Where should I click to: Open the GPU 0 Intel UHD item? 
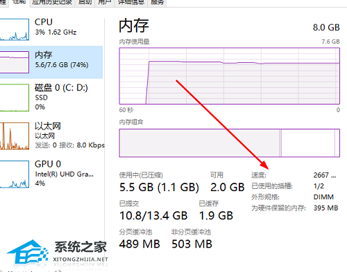coord(51,174)
